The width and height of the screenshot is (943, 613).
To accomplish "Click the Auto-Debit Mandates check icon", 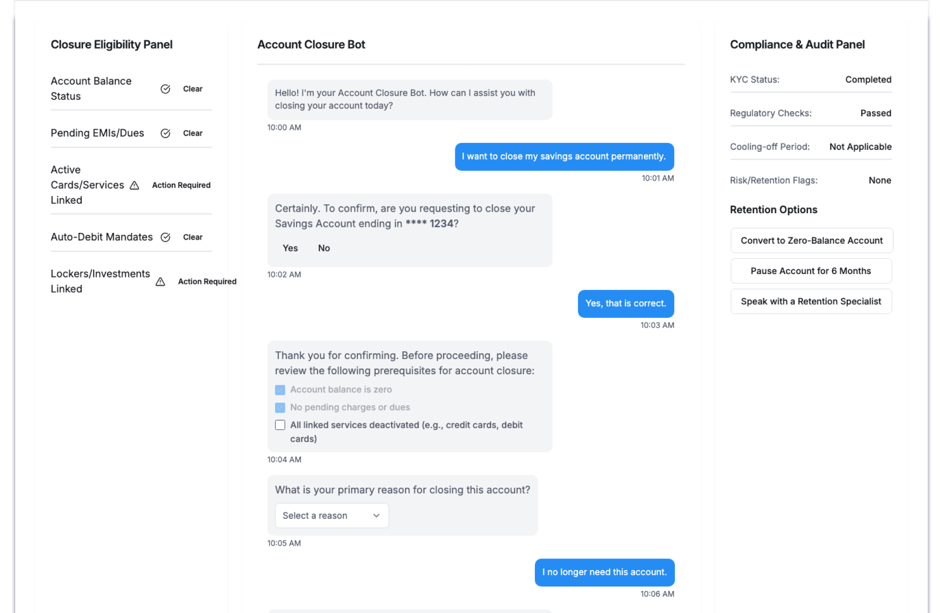I will [x=166, y=237].
